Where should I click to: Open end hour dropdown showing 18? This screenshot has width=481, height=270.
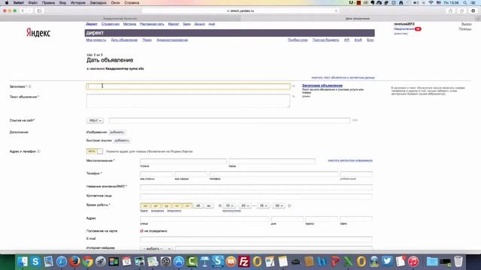[263, 205]
